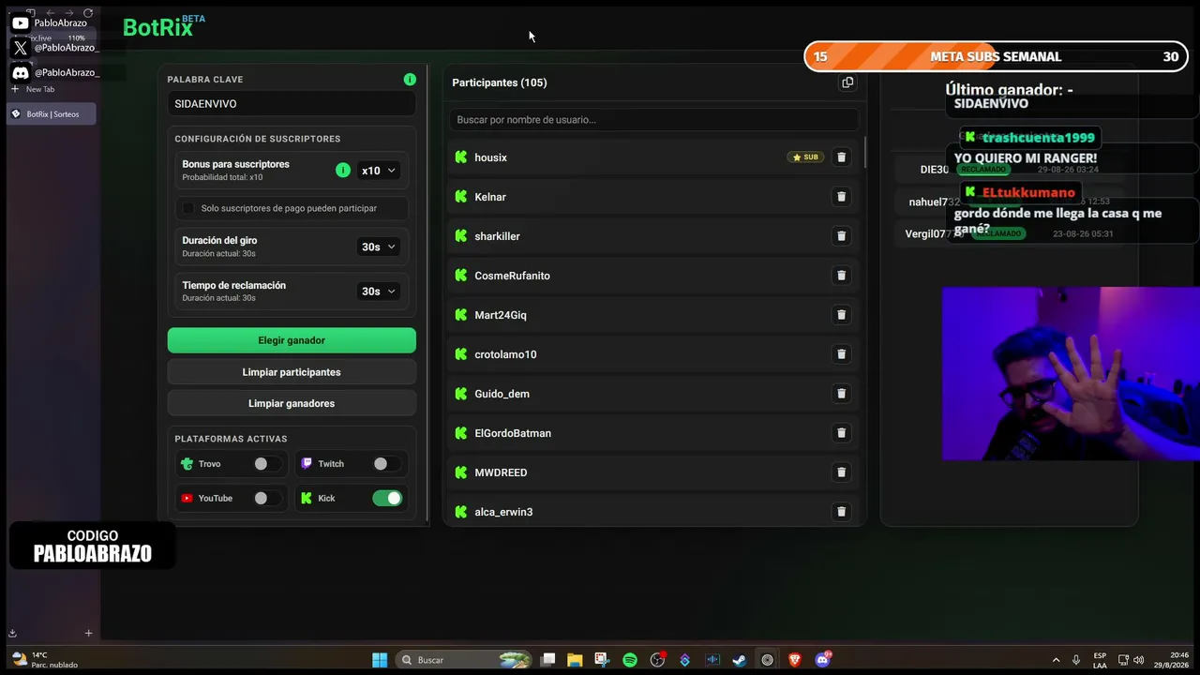Go back using browser back arrow
The width and height of the screenshot is (1200, 675).
click(x=50, y=13)
